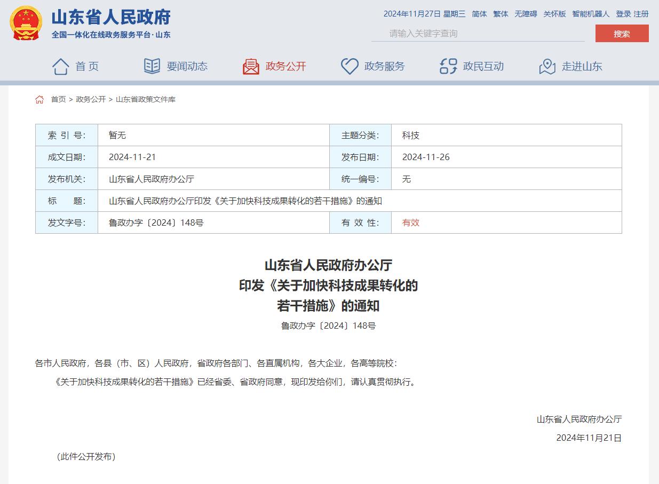Viewport: 659px width, 484px height.
Task: Switch to 繁体 traditional Chinese
Action: tap(501, 14)
